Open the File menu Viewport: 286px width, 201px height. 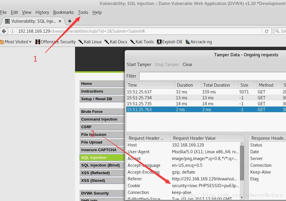(x=3, y=12)
